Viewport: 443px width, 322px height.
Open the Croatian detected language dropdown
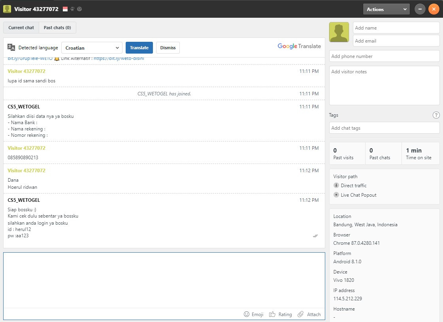[92, 48]
